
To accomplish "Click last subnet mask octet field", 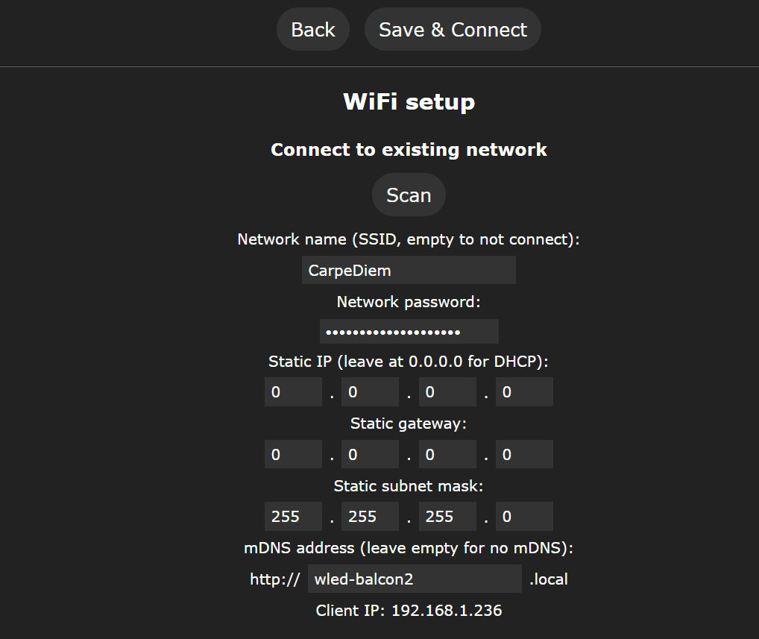I will pyautogui.click(x=524, y=517).
